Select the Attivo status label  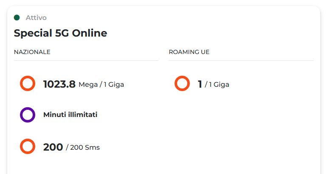(x=36, y=18)
